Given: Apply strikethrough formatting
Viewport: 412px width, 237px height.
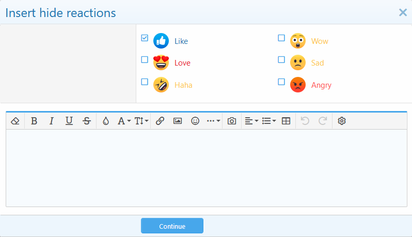Looking at the screenshot, I should [x=87, y=121].
